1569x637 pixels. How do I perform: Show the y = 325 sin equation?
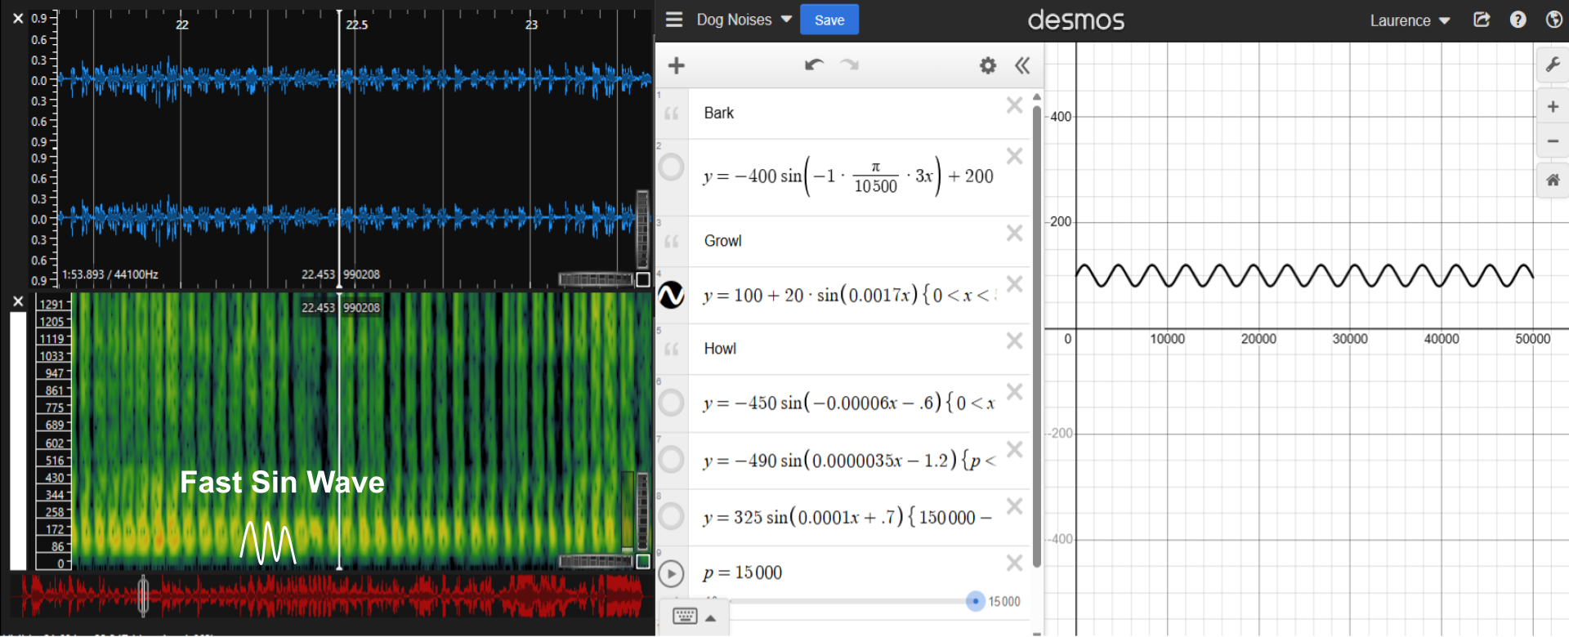click(671, 516)
